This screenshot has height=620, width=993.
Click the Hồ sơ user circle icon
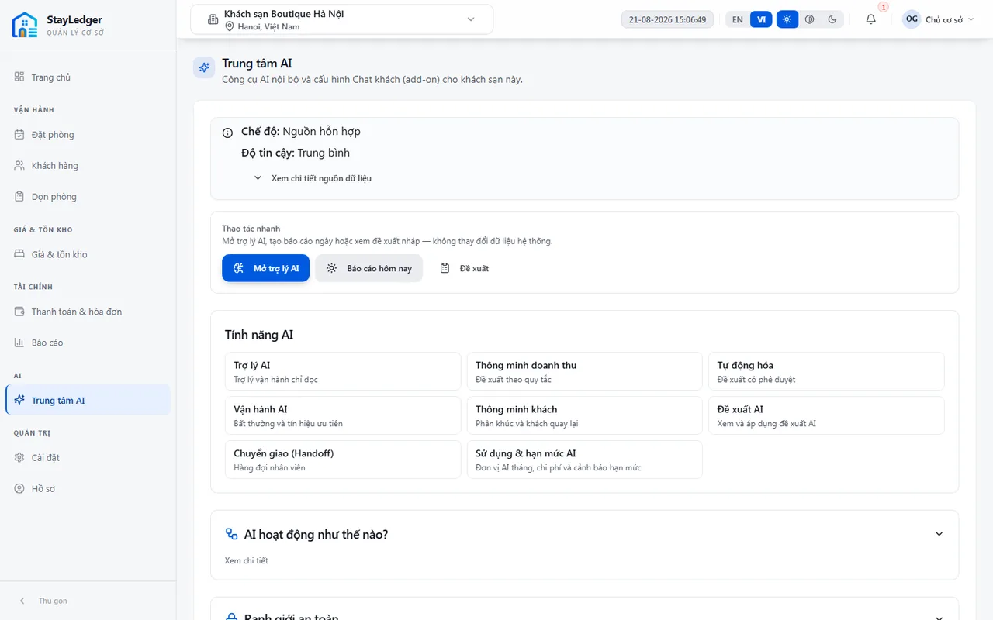pyautogui.click(x=19, y=489)
